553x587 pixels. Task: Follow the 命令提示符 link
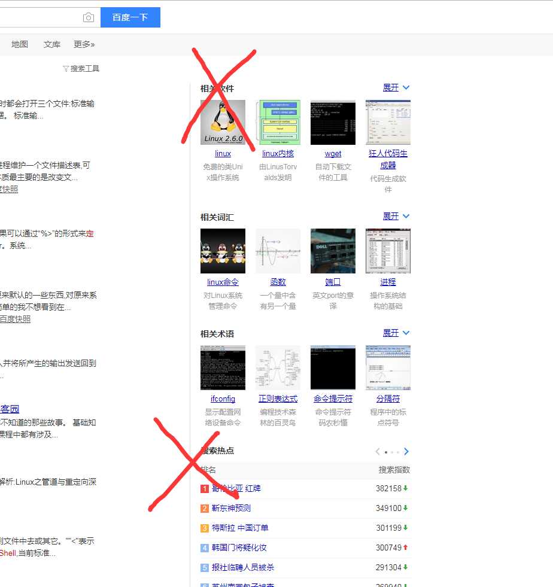coord(333,399)
